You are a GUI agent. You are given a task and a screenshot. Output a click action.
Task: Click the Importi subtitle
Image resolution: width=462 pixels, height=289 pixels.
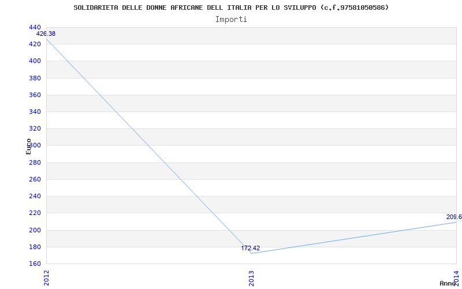point(231,20)
